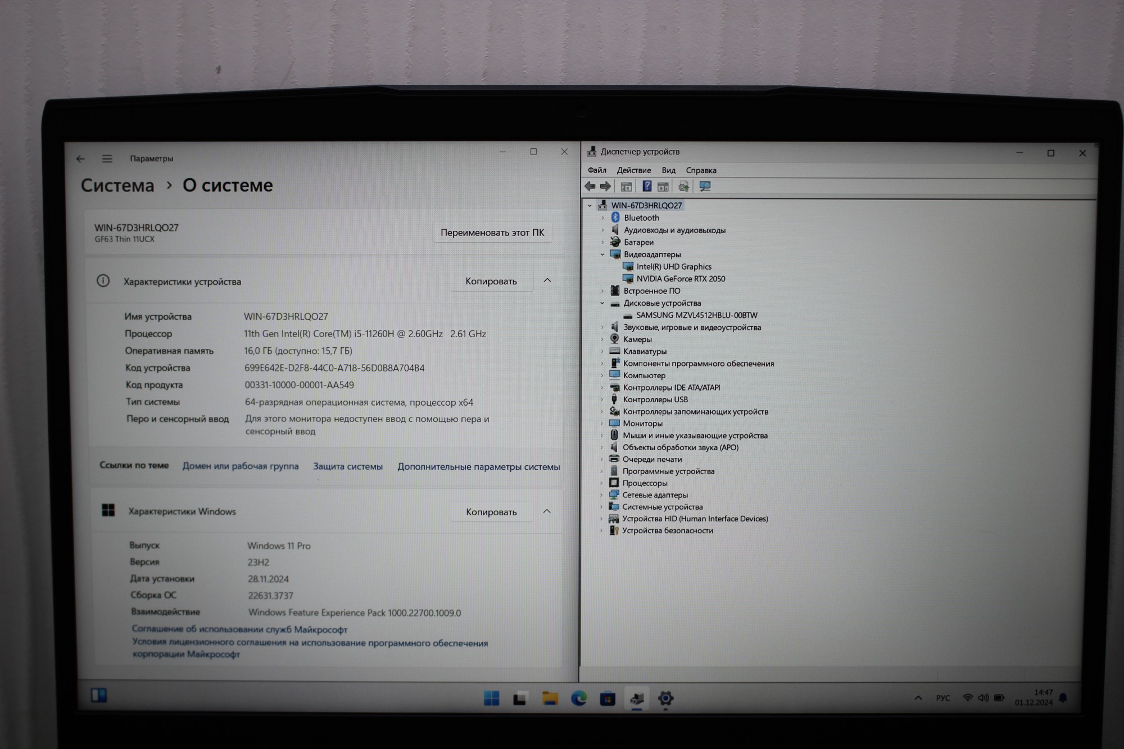Image resolution: width=1124 pixels, height=749 pixels.
Task: Click the blue Help question-mark toolbar icon
Action: pos(647,186)
